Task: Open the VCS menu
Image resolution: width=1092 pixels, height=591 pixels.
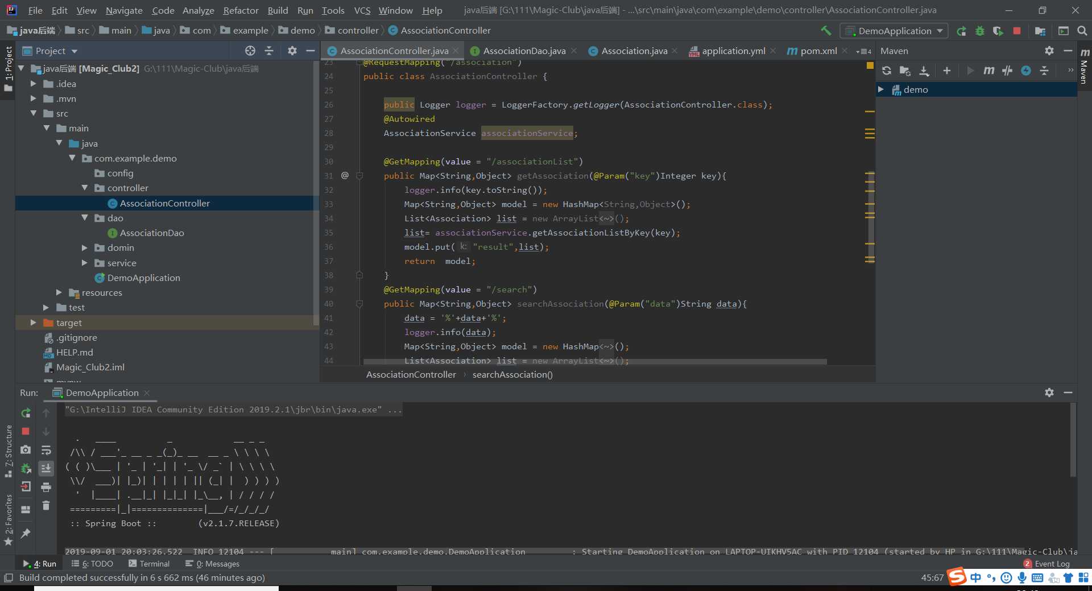Action: click(362, 10)
